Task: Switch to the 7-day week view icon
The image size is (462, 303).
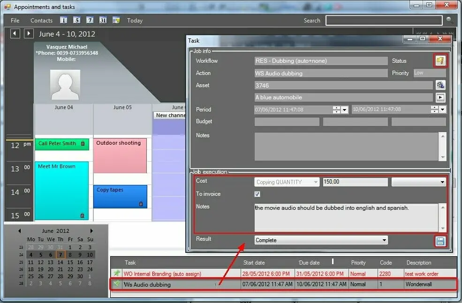Action: [x=90, y=20]
